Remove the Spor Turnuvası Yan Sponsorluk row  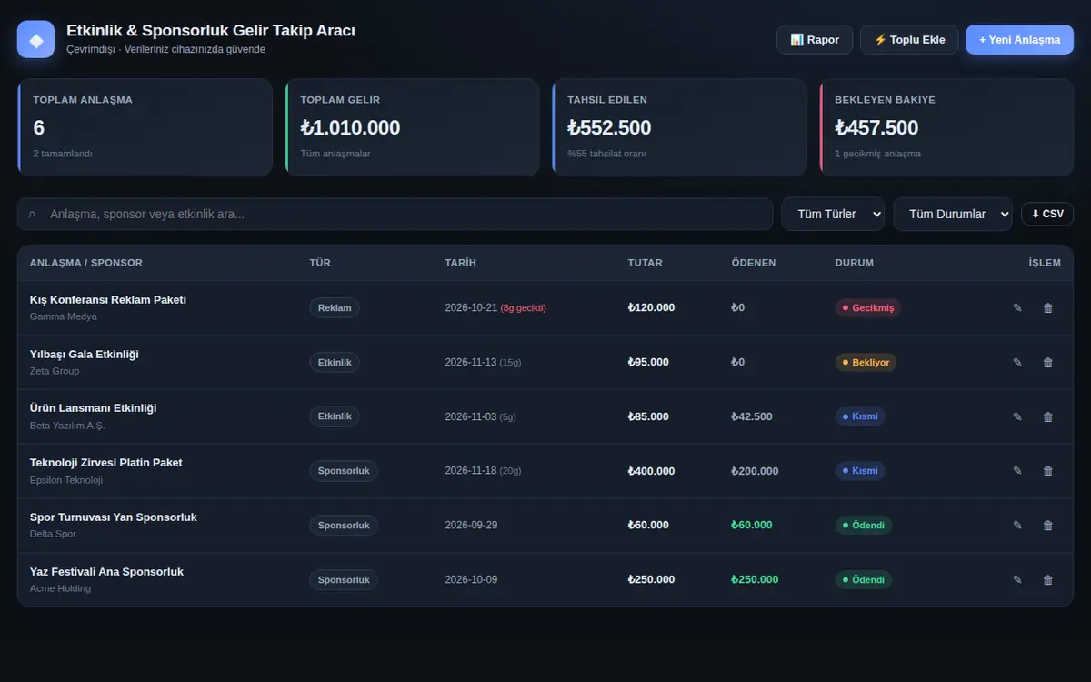click(1047, 526)
